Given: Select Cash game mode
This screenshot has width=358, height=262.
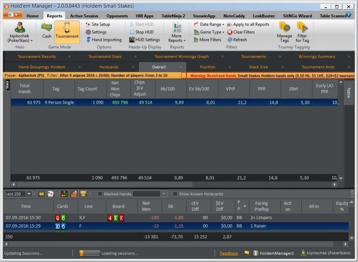Looking at the screenshot, I should 47,31.
